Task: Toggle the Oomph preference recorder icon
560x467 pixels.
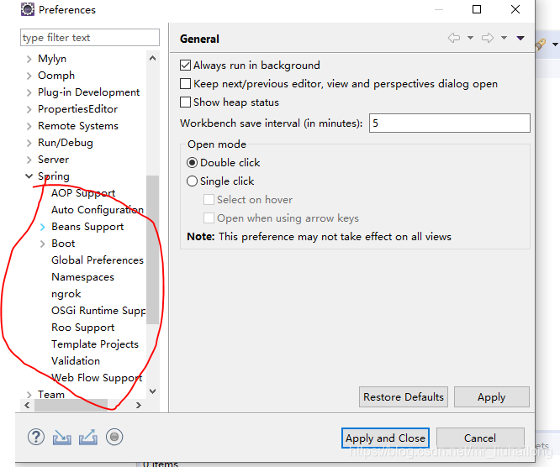Action: 114,437
